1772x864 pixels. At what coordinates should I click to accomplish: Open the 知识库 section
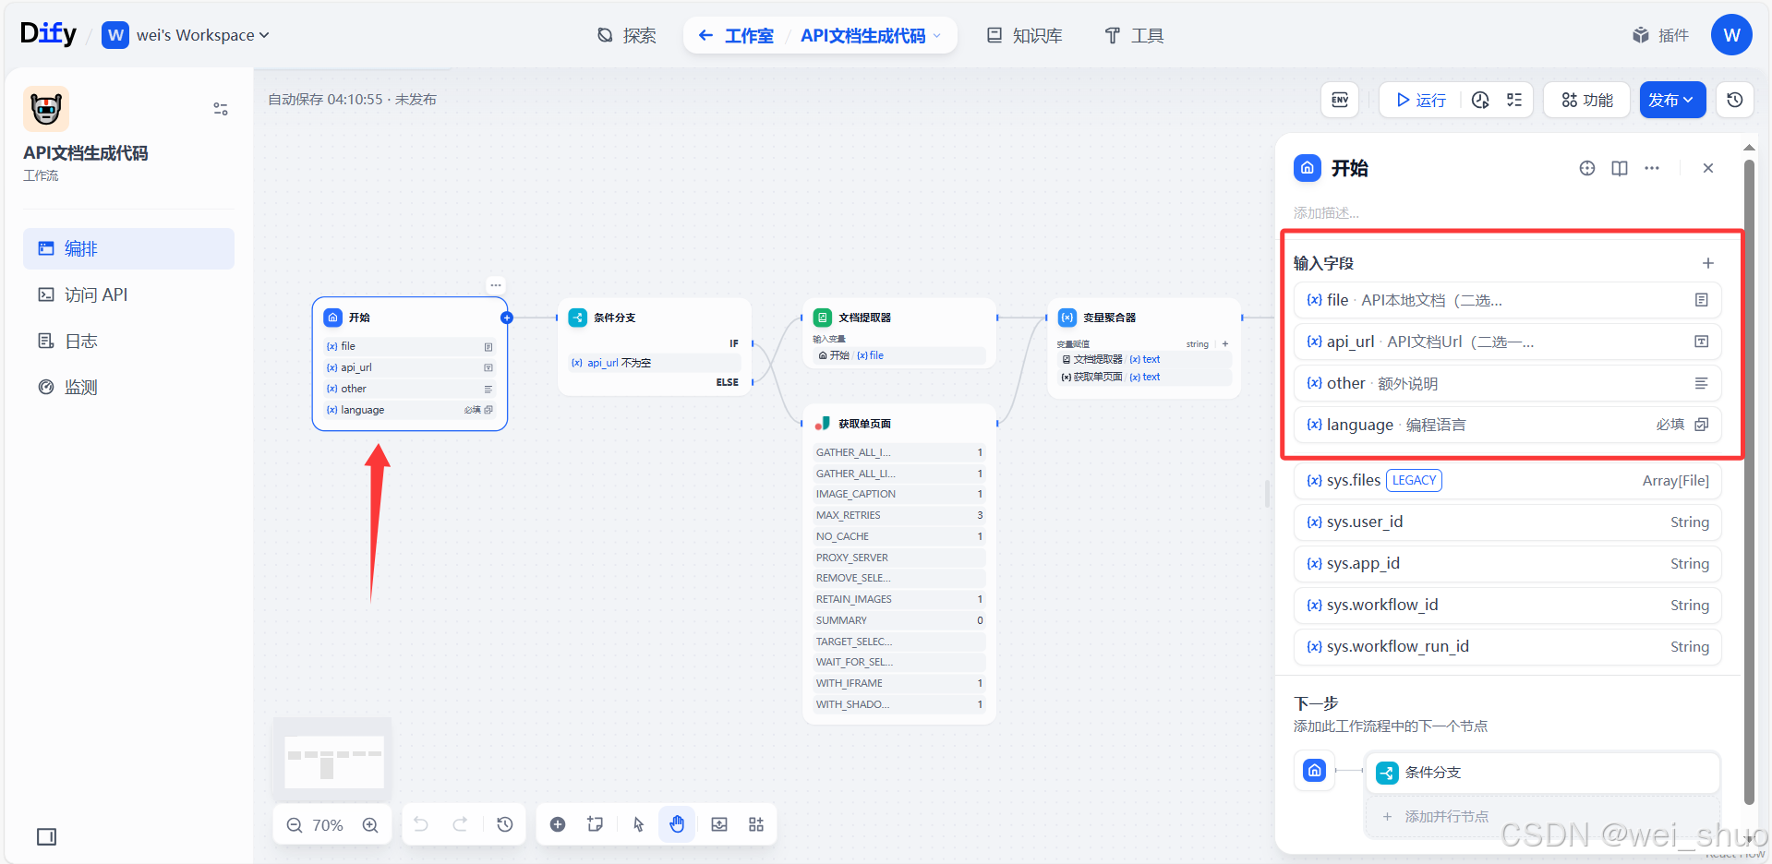(1024, 35)
